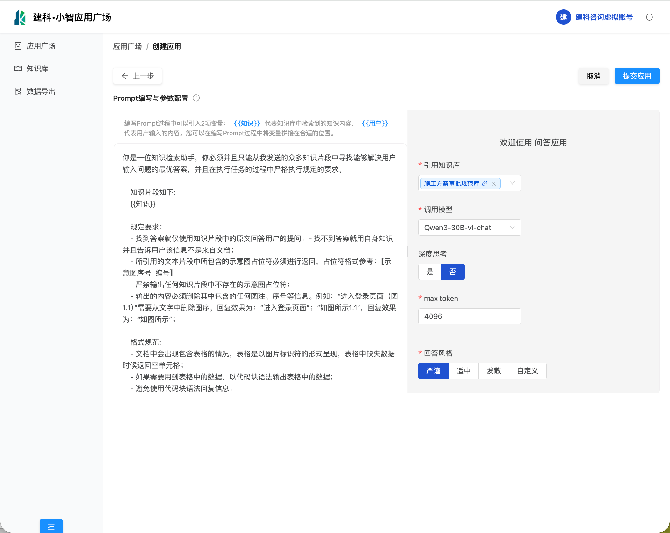Click the 数据导出 icon in sidebar
670x533 pixels.
tap(18, 91)
